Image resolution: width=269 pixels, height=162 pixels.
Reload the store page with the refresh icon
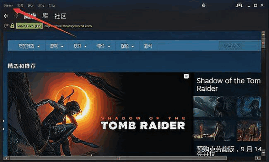[6, 26]
